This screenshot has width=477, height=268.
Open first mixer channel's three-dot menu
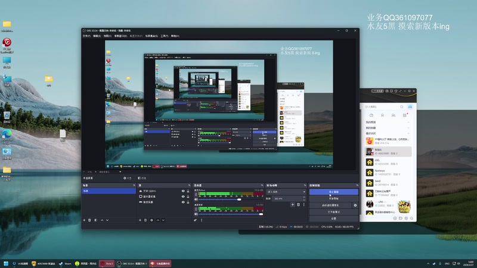pyautogui.click(x=196, y=194)
